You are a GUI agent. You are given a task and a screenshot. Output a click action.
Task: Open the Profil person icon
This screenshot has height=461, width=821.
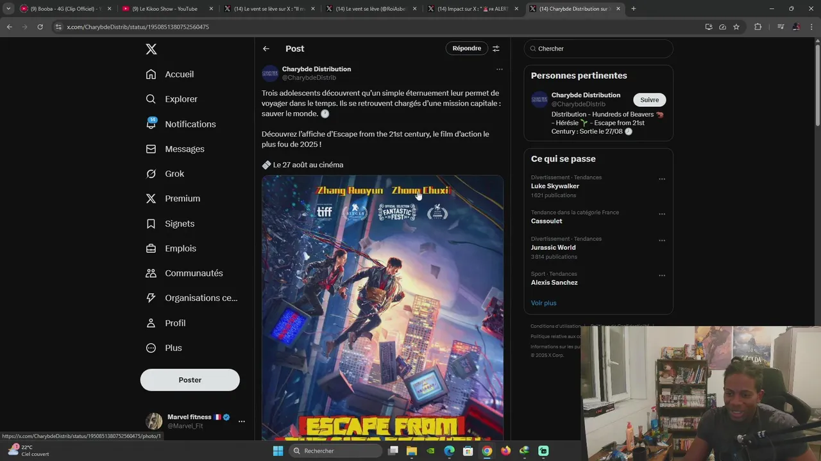point(151,323)
